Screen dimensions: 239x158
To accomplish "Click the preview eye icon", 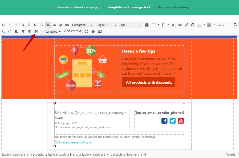I will (x=93, y=32).
